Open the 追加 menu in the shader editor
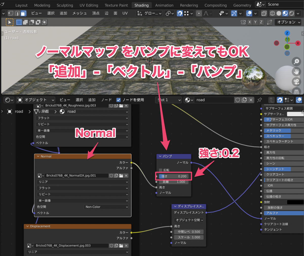Viewport: 304px width, 256px height. [x=92, y=100]
